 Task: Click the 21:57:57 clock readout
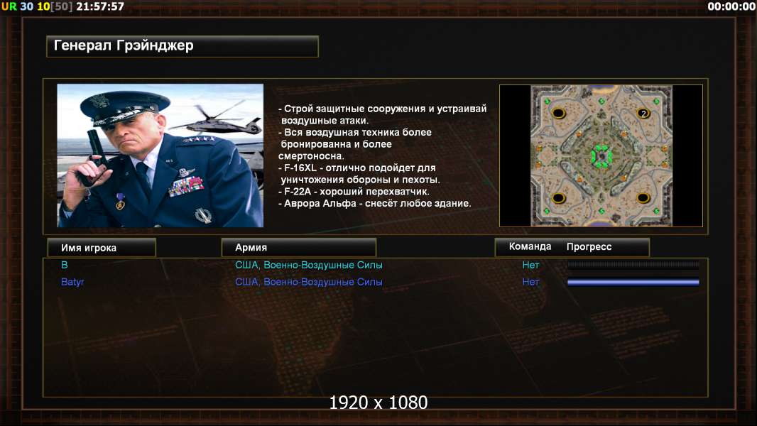click(100, 6)
